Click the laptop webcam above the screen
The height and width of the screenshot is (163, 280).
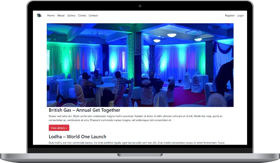[140, 6]
